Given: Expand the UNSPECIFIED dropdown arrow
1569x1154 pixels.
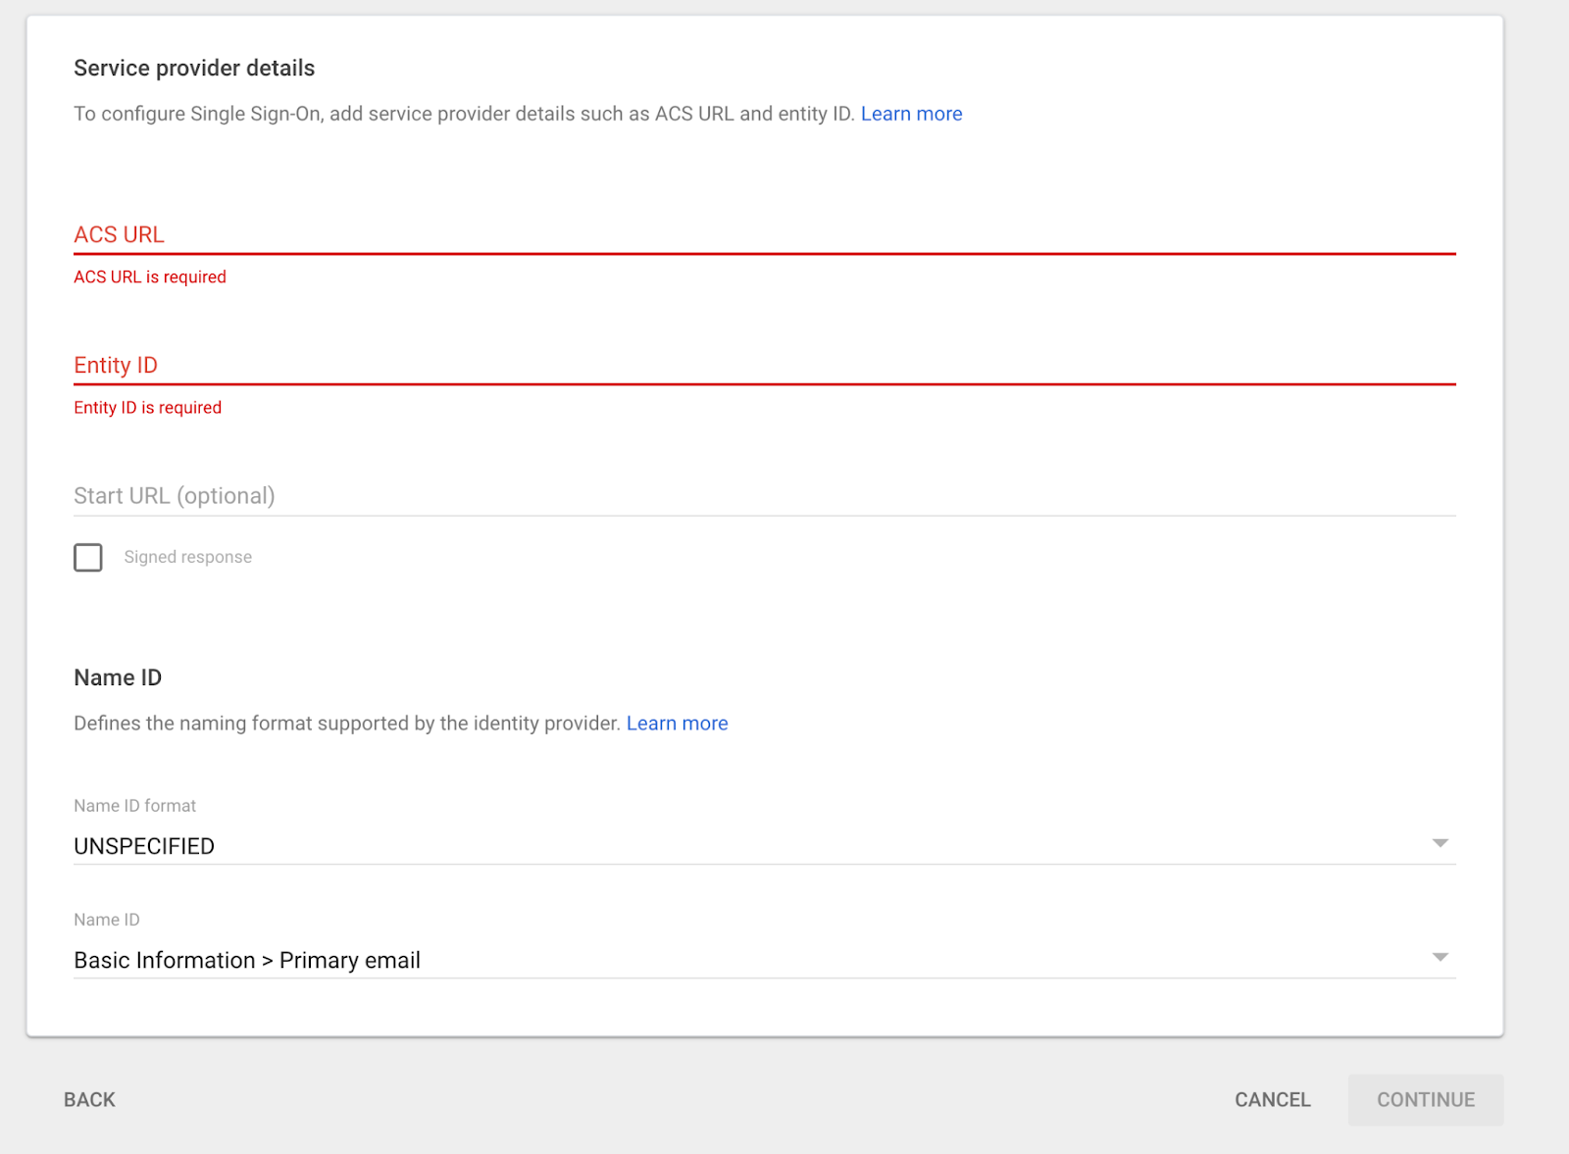Looking at the screenshot, I should click(x=1440, y=842).
